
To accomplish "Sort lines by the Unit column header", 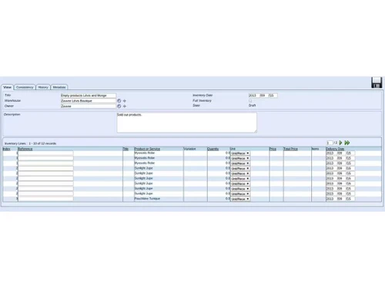I will [x=233, y=149].
